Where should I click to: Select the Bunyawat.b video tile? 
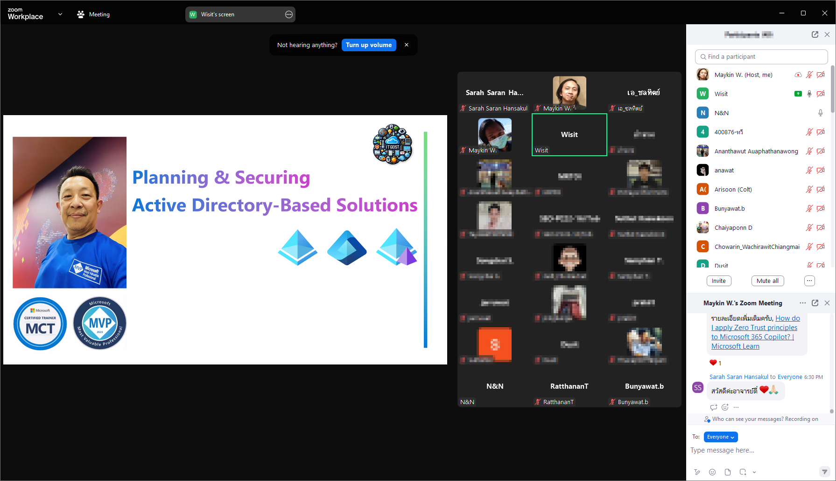[644, 386]
